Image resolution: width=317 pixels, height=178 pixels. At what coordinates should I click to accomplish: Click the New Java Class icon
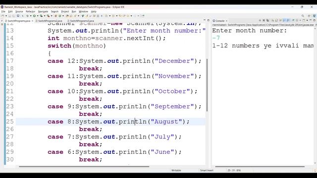(60, 16)
